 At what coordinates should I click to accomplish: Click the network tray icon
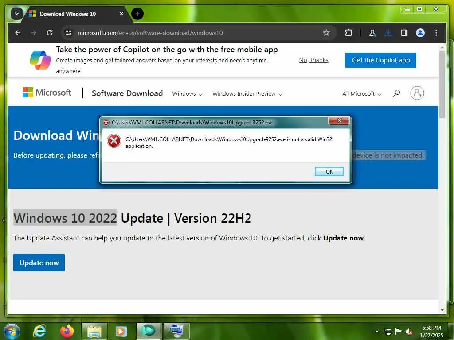pyautogui.click(x=388, y=332)
